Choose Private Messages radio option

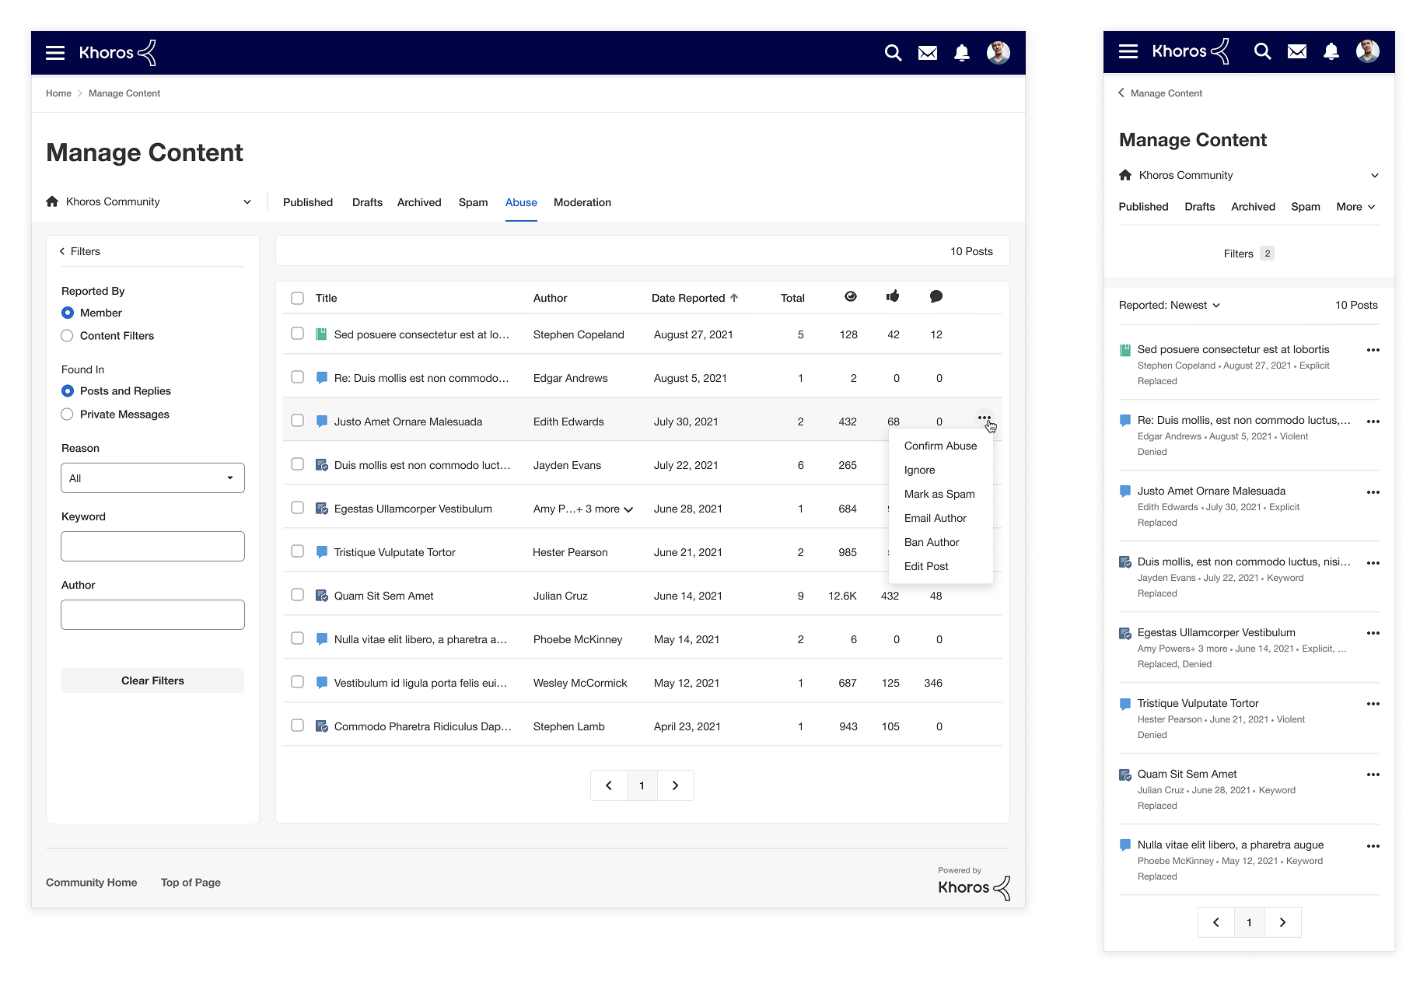click(68, 415)
